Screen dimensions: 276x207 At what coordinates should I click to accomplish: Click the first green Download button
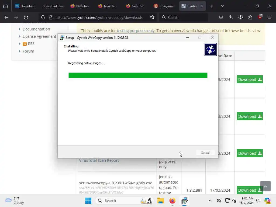[250, 80]
